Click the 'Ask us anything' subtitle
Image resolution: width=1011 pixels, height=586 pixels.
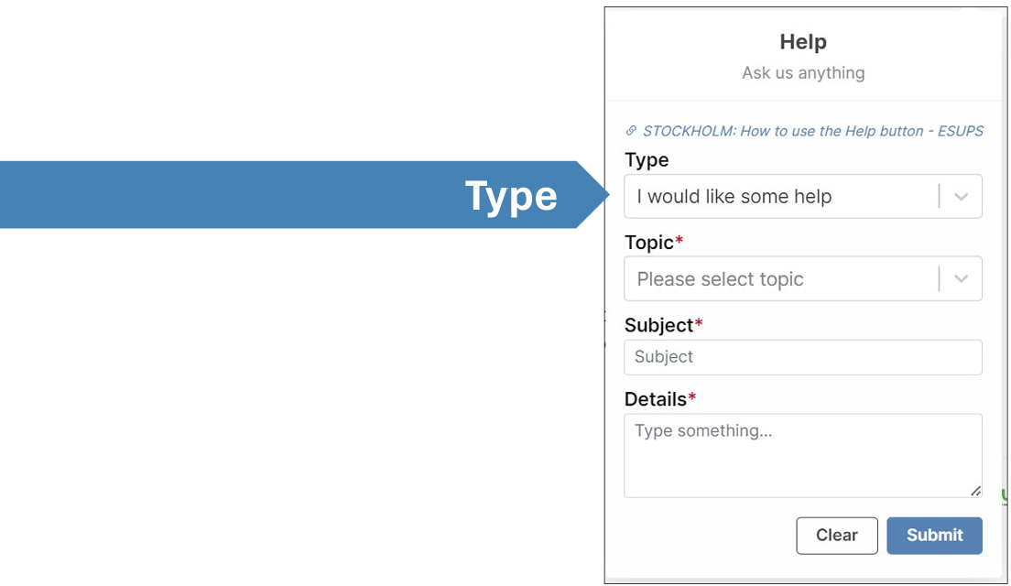coord(803,72)
